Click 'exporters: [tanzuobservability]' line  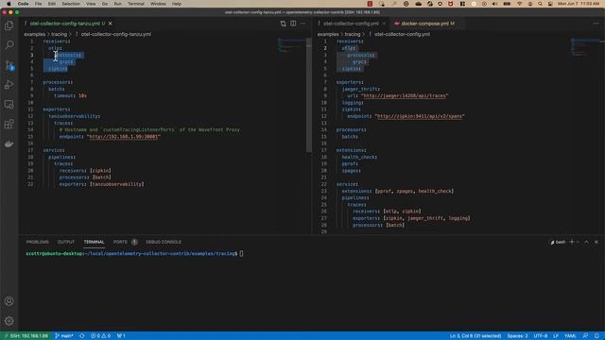coord(101,184)
